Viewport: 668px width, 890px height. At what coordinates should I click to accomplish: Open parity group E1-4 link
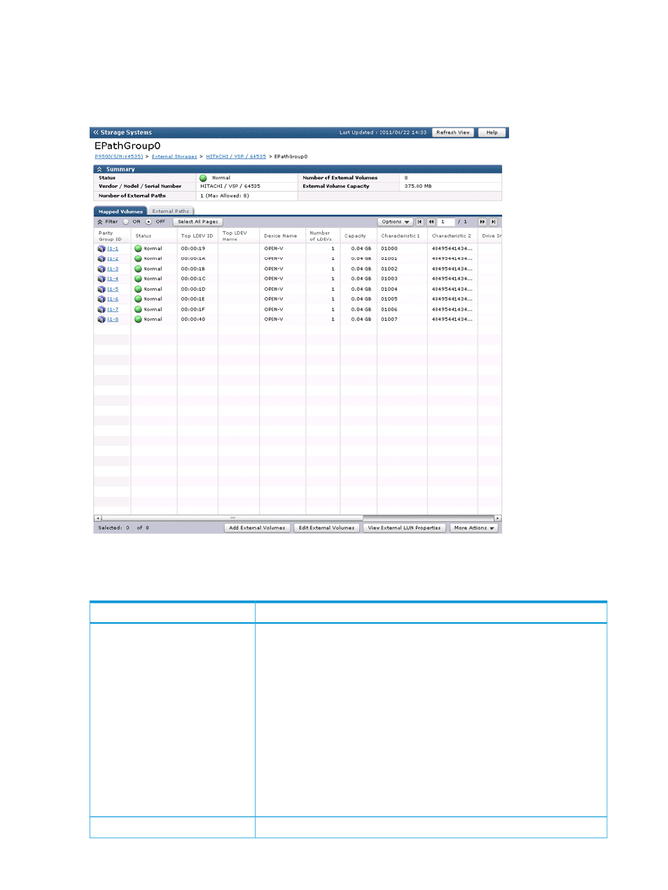[113, 279]
